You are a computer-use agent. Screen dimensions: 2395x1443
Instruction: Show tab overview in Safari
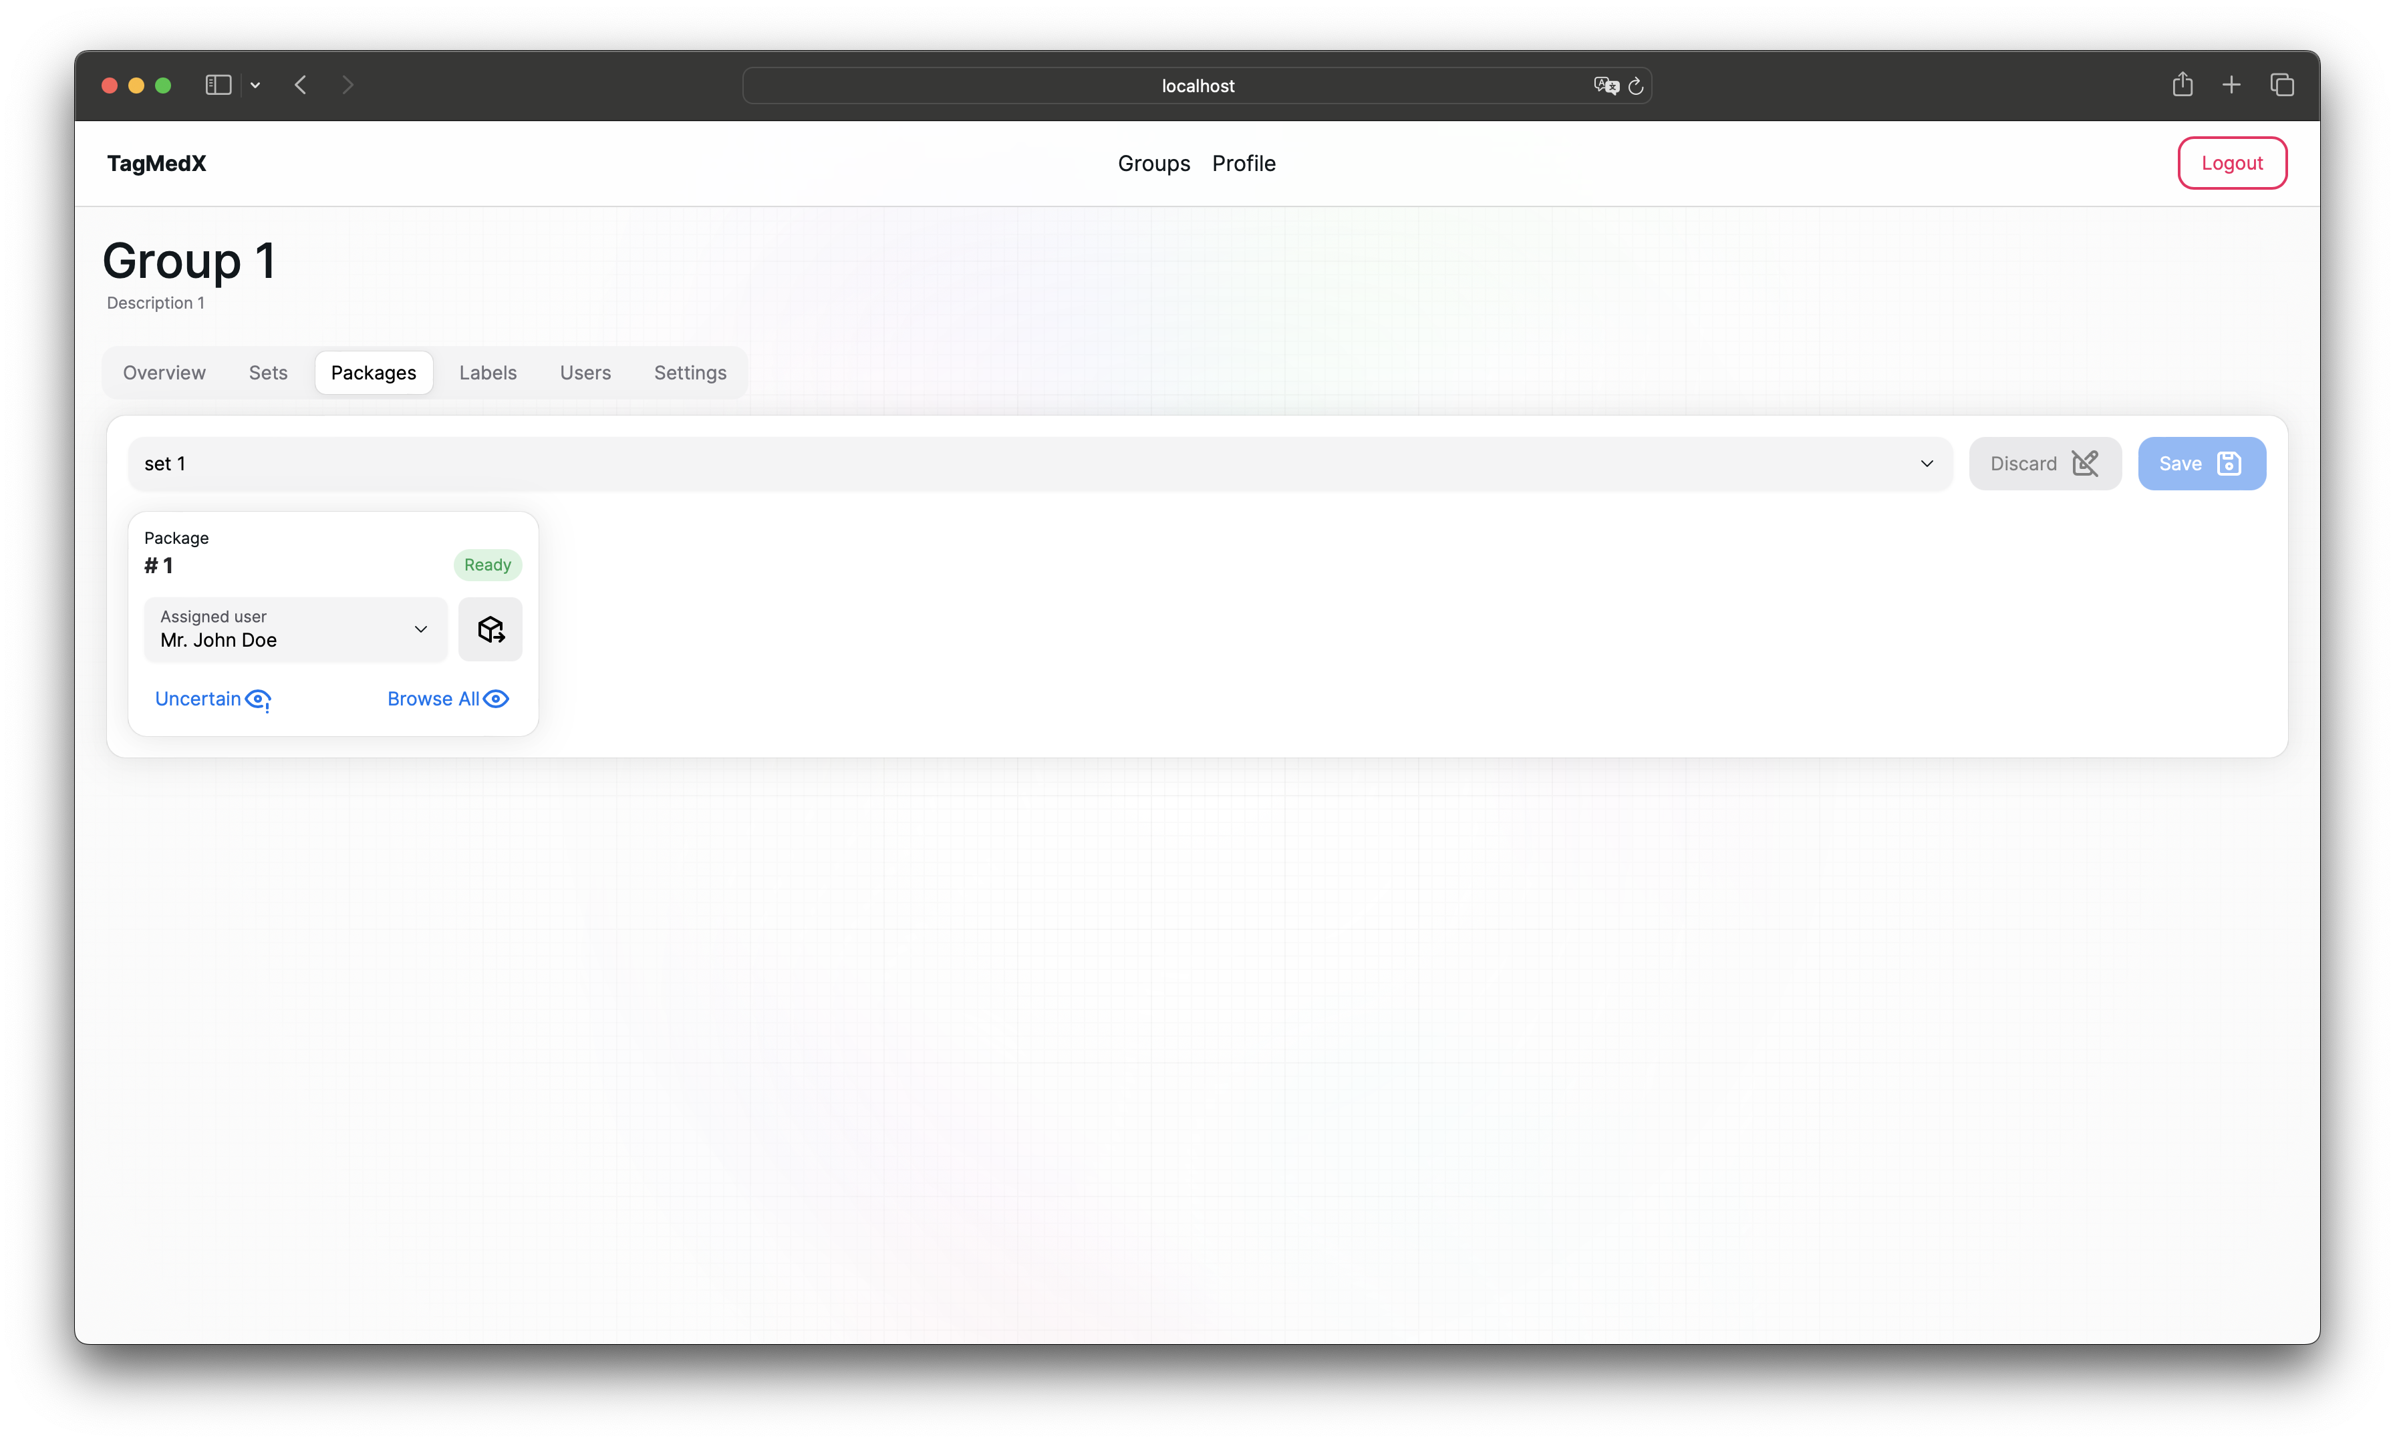[x=2282, y=85]
